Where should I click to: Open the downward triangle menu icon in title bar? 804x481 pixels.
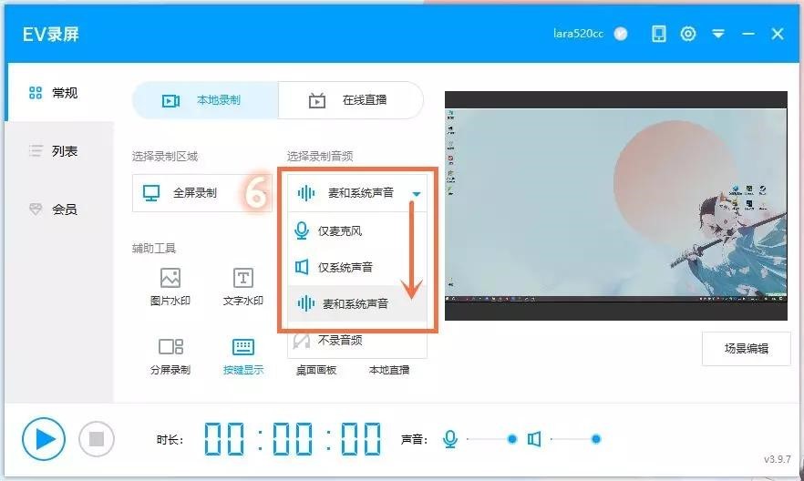pos(718,34)
